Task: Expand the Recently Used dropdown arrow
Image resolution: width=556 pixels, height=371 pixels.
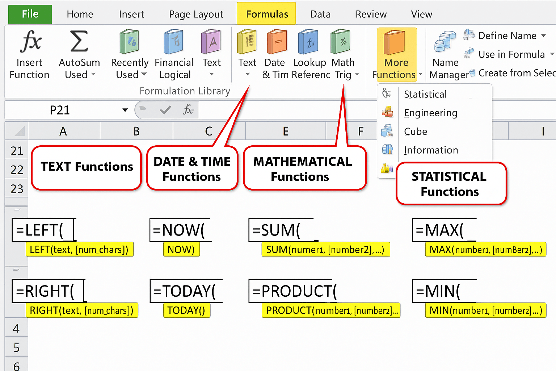Action: [x=144, y=75]
